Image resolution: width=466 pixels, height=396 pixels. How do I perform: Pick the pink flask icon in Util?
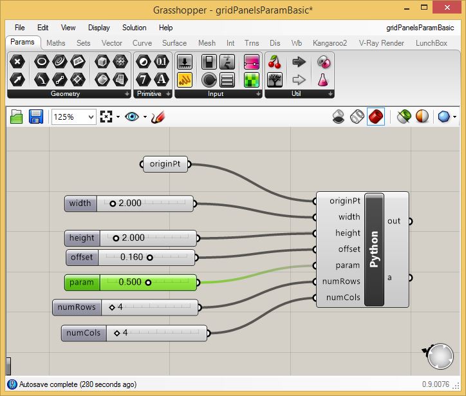[322, 80]
